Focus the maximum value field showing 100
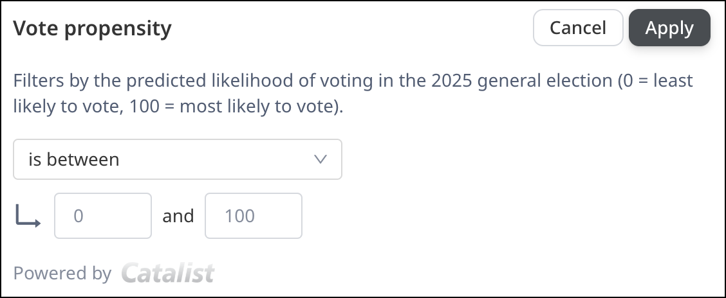The image size is (726, 298). coord(253,216)
